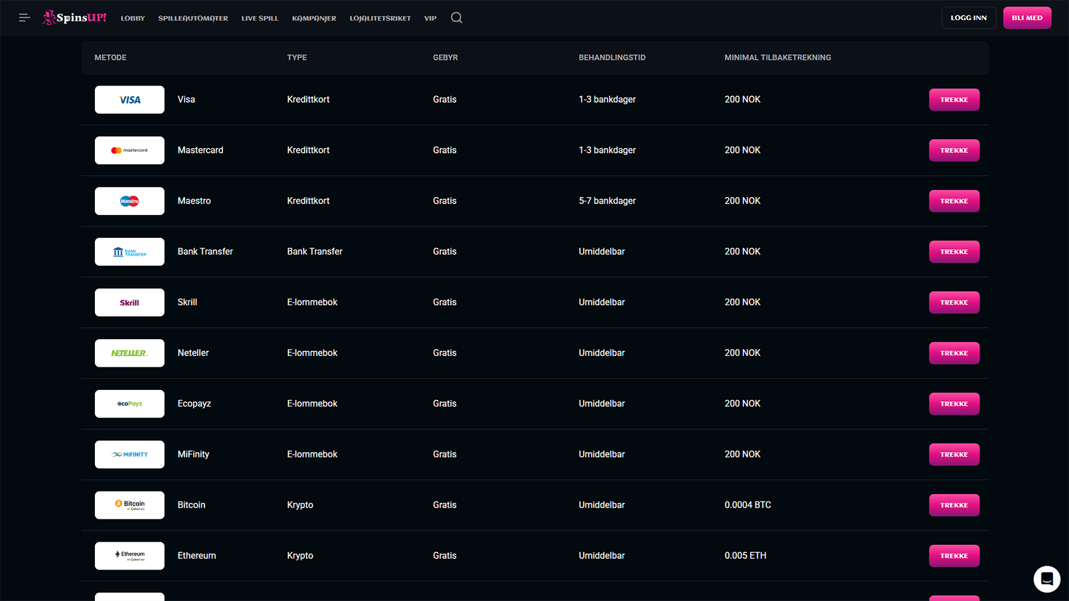Screen dimensions: 1069x601
Task: Click the Ecopayz logo thumbnail
Action: [x=130, y=404]
